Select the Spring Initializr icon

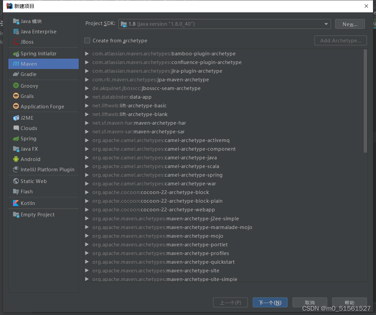point(16,54)
